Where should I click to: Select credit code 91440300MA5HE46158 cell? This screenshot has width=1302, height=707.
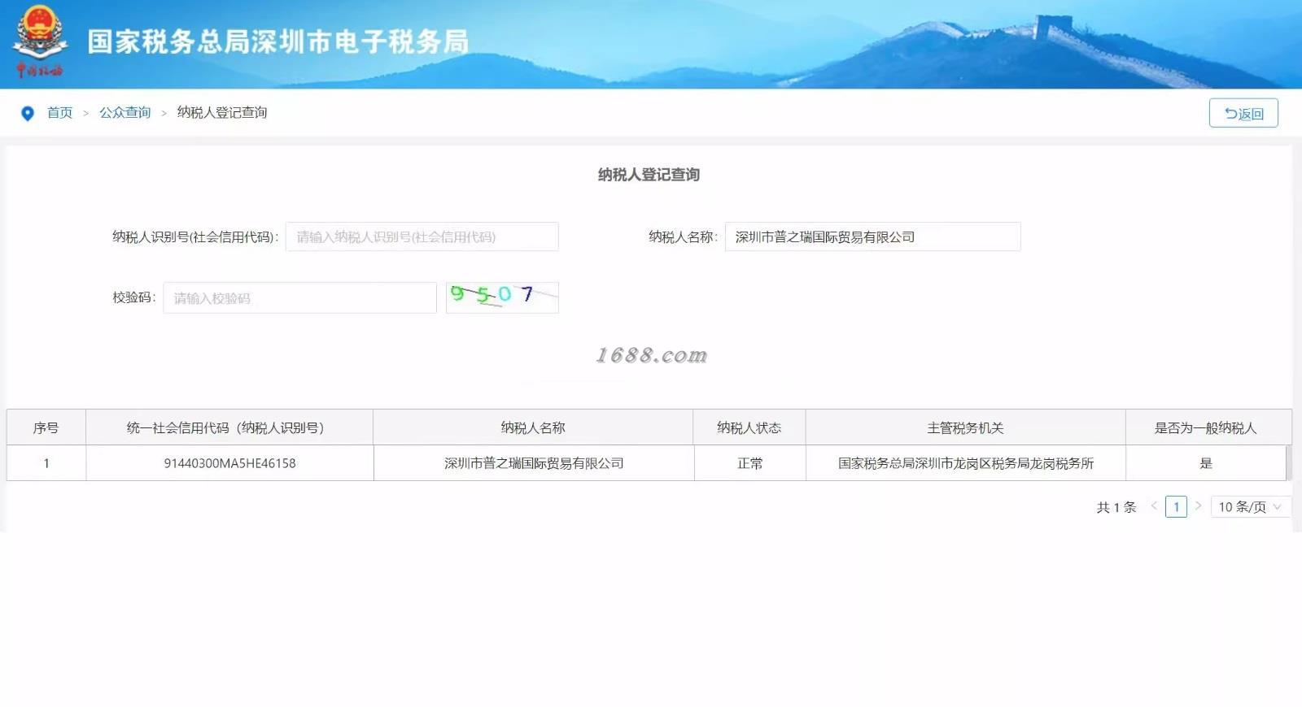pos(229,463)
